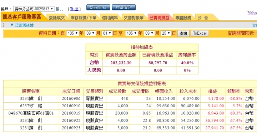Click the return rate 68.8%
The width and height of the screenshot is (257, 138).
[x=236, y=99]
